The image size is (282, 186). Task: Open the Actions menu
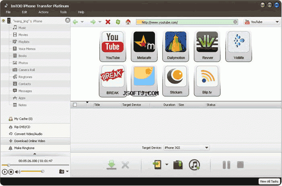[x=43, y=12]
